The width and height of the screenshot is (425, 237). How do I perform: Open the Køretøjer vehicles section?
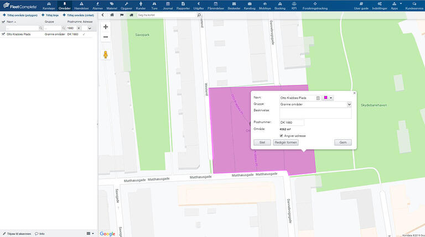click(49, 6)
